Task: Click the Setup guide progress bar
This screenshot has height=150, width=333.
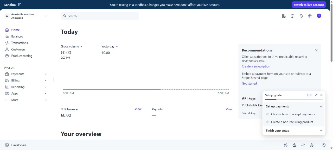Action: click(x=294, y=99)
